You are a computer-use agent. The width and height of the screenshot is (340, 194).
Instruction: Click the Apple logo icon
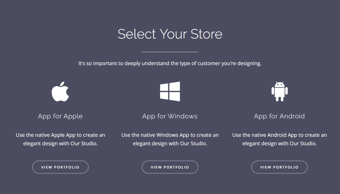pyautogui.click(x=60, y=91)
